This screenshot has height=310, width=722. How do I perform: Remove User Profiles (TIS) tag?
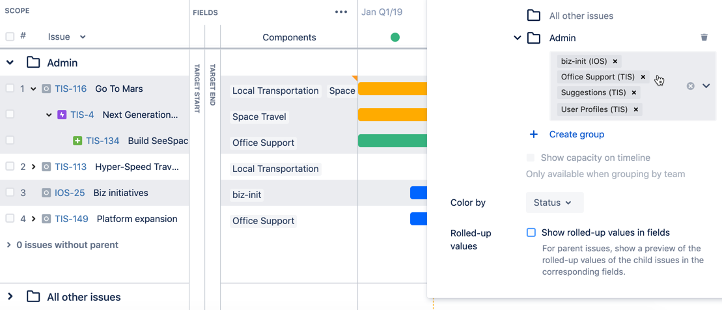click(x=636, y=109)
